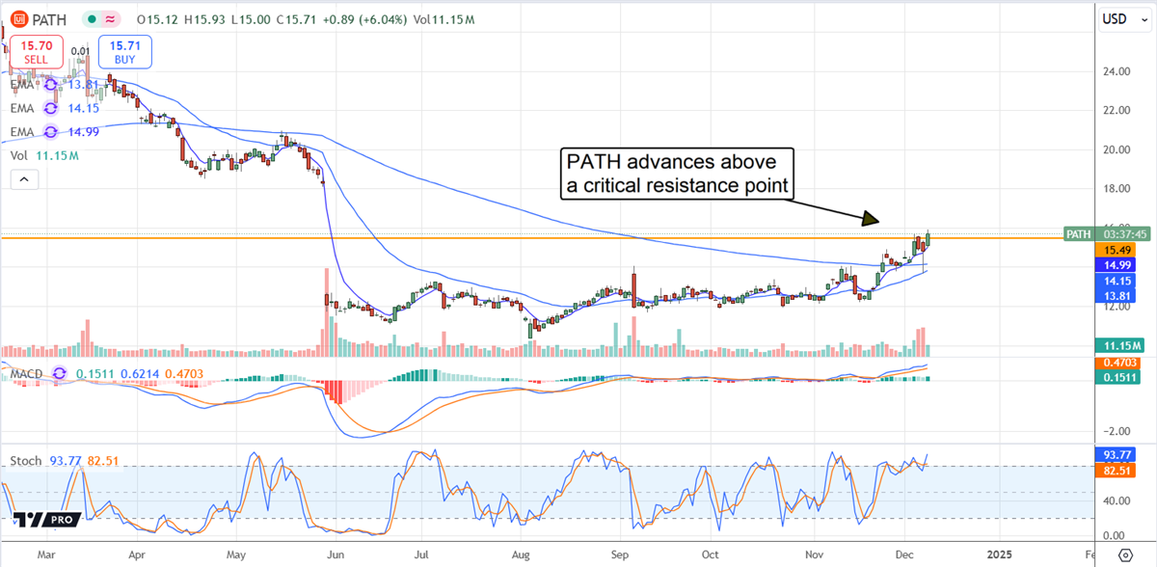The image size is (1157, 567).
Task: Open chart settings gear at bottom right
Action: (1124, 554)
